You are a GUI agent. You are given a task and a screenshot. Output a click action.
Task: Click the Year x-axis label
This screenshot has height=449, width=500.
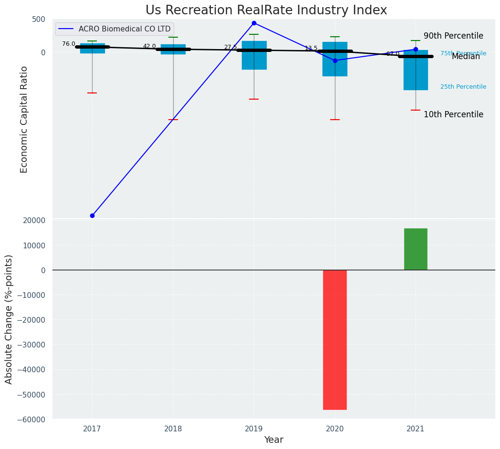click(x=274, y=440)
